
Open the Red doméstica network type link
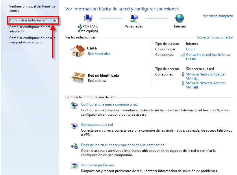click(99, 54)
